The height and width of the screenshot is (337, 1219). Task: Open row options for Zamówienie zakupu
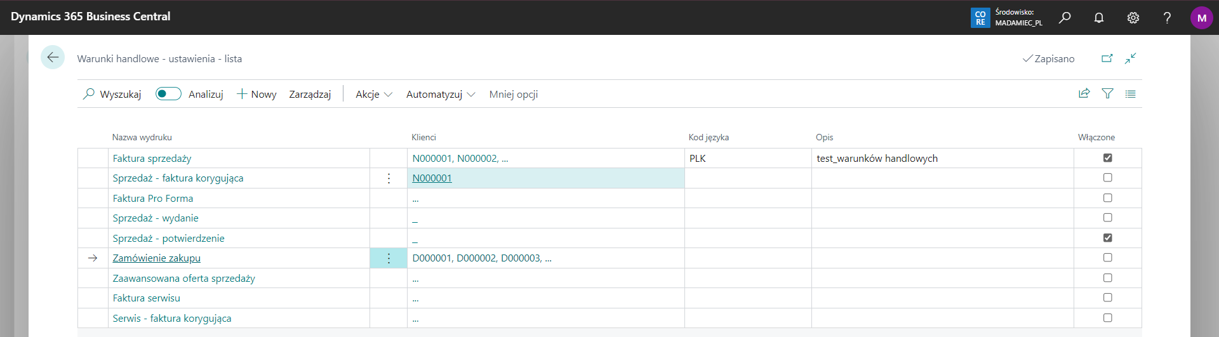coord(389,258)
